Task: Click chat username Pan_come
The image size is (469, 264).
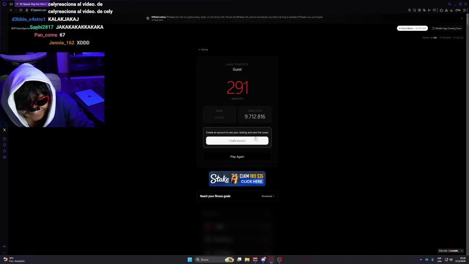Action: pos(46,35)
